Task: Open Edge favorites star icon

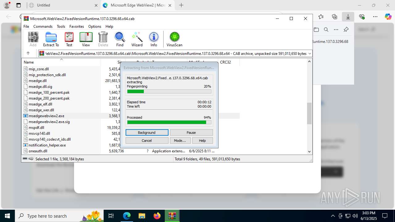Action: coord(321,17)
